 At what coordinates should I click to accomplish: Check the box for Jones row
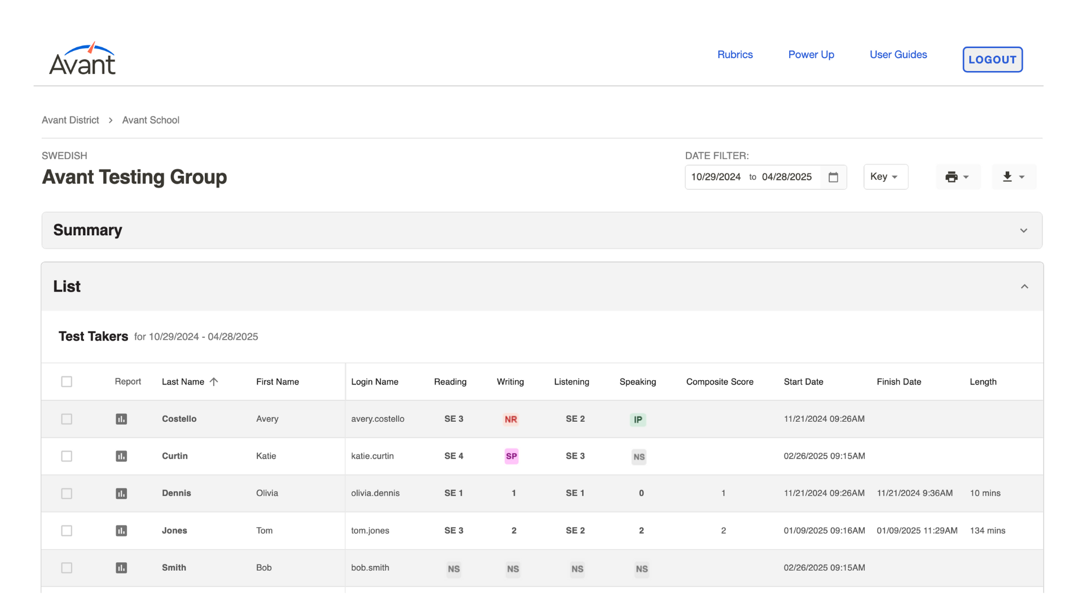pos(67,531)
